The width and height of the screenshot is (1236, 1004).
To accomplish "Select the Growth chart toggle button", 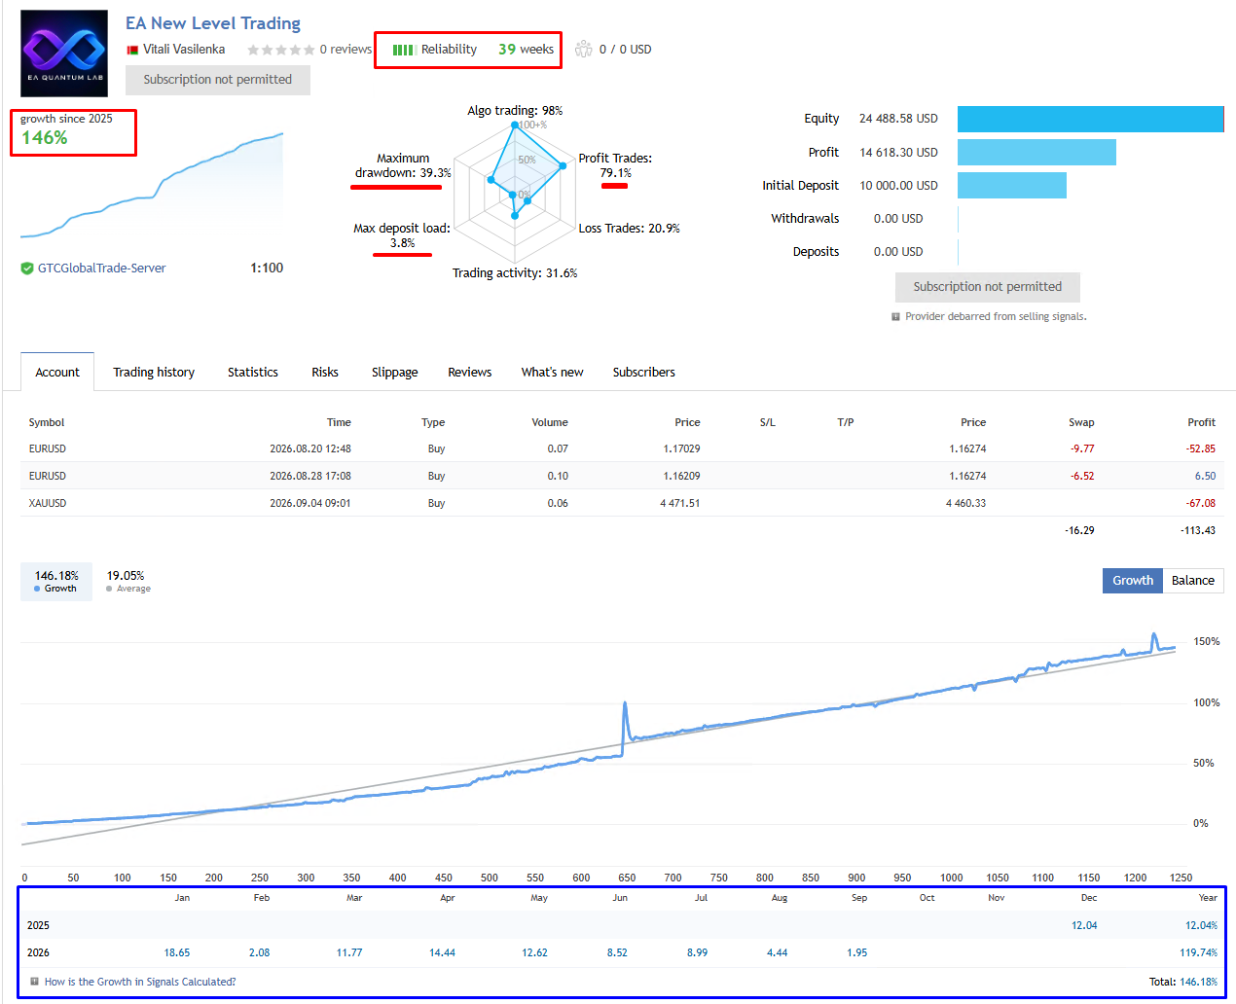I will [x=1133, y=581].
